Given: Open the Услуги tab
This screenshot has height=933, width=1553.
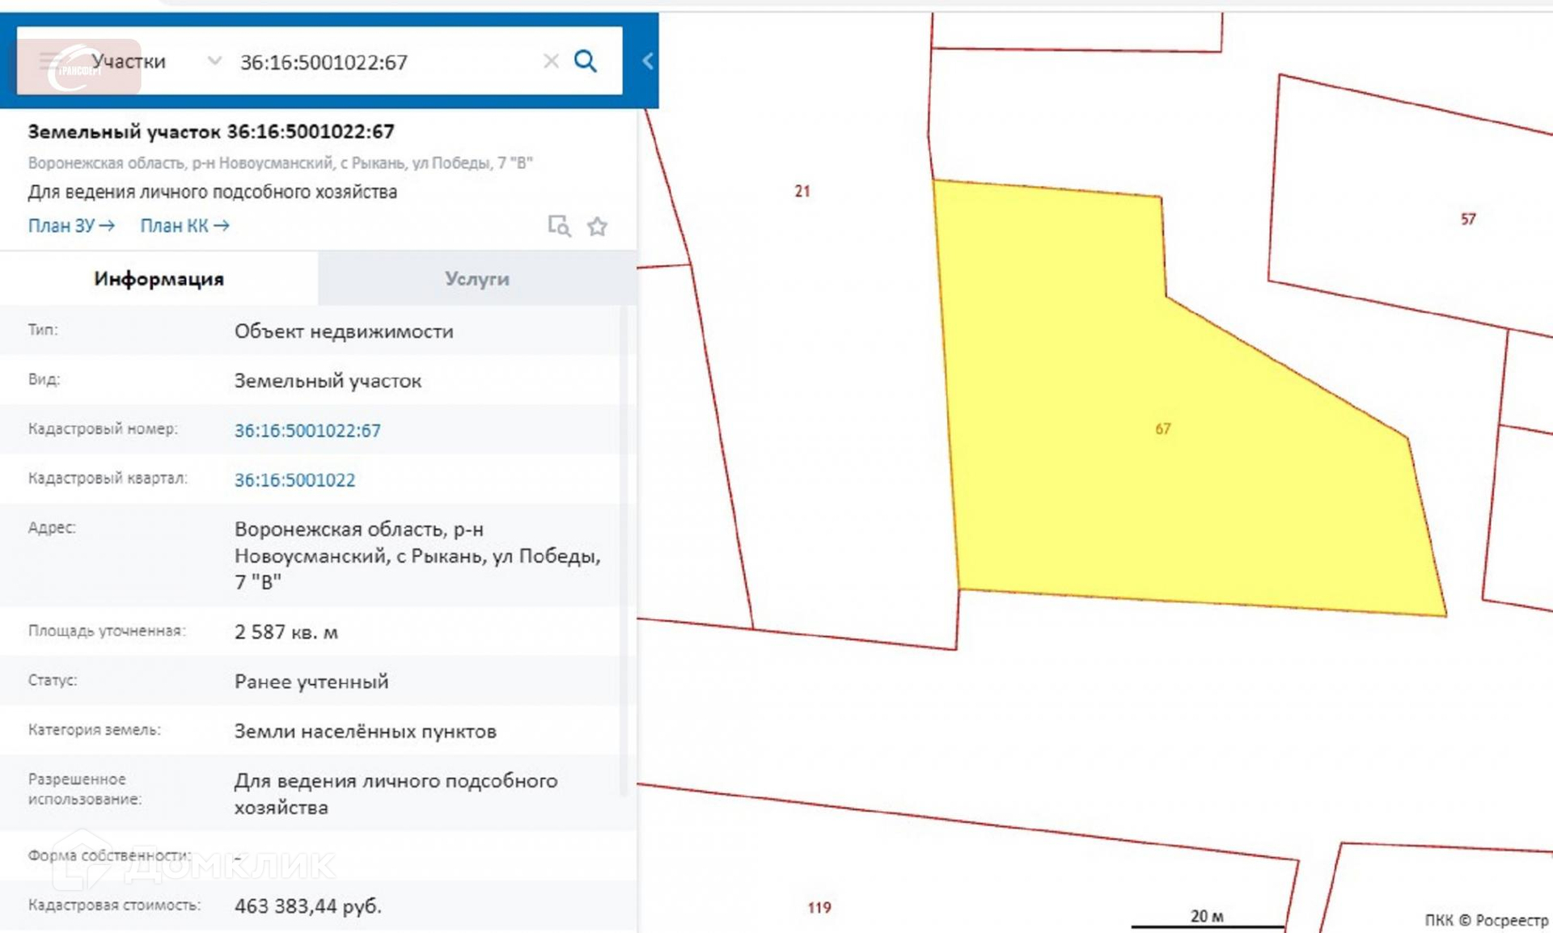Looking at the screenshot, I should pos(477,279).
